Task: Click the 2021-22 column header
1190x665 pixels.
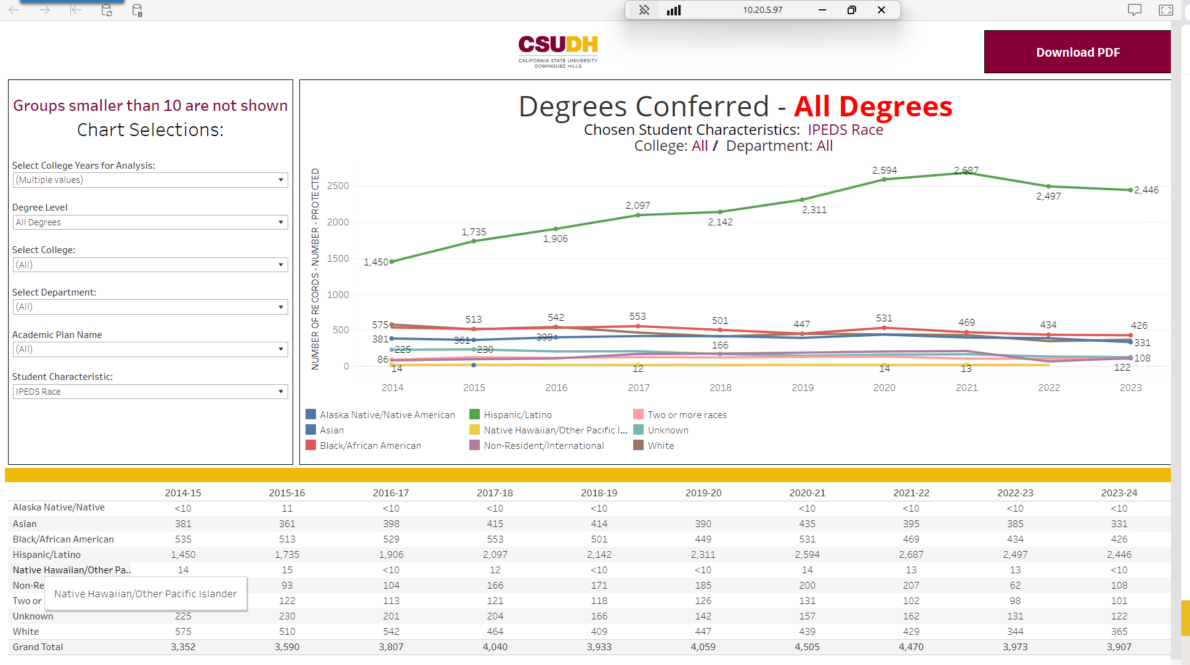Action: tap(912, 493)
